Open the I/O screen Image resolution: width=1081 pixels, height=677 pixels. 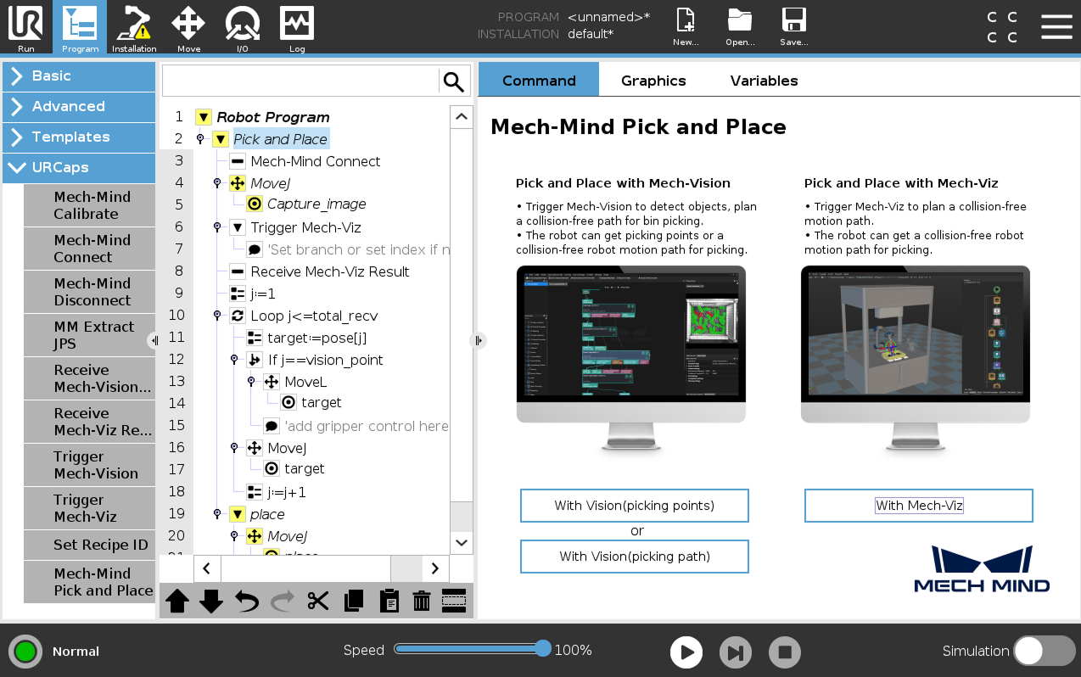pos(243,28)
